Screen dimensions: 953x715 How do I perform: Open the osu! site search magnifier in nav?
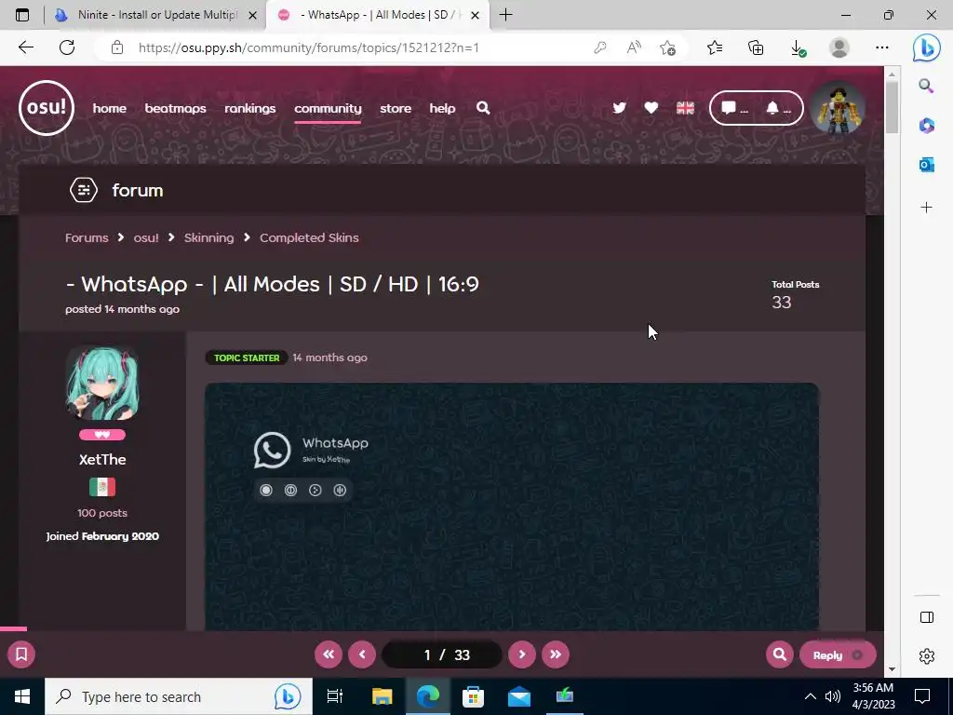[483, 108]
